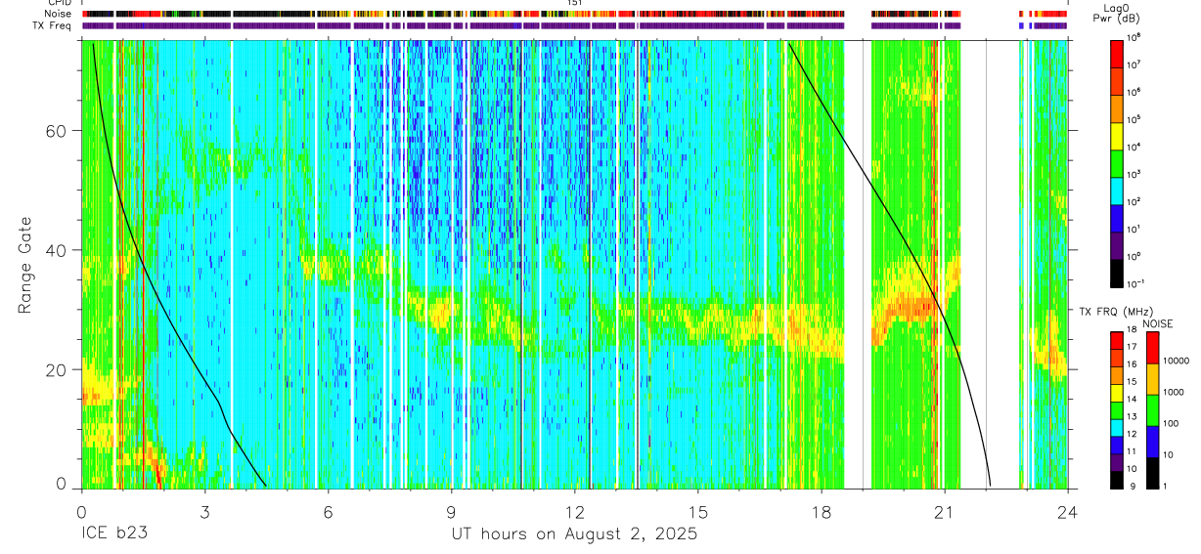Click the range gate 20 tick label
The image size is (1201, 554).
57,369
